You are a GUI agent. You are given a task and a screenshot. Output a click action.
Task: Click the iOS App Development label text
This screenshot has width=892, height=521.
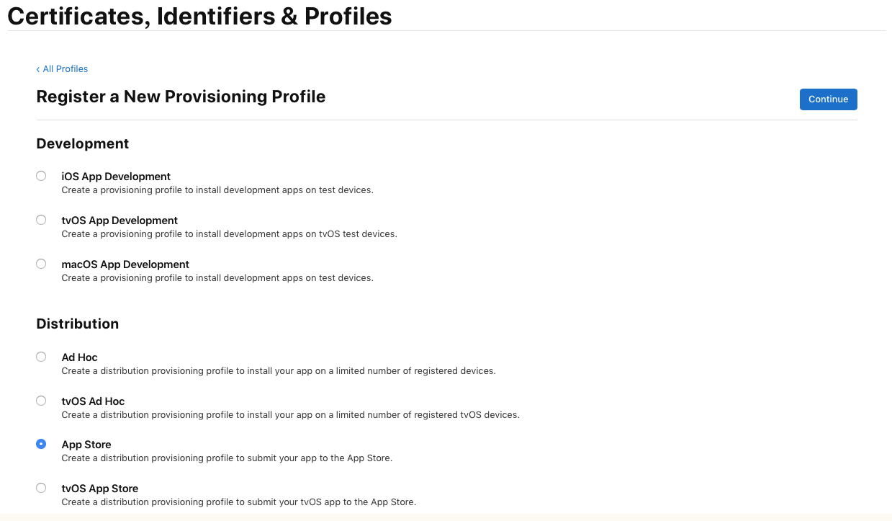point(116,177)
